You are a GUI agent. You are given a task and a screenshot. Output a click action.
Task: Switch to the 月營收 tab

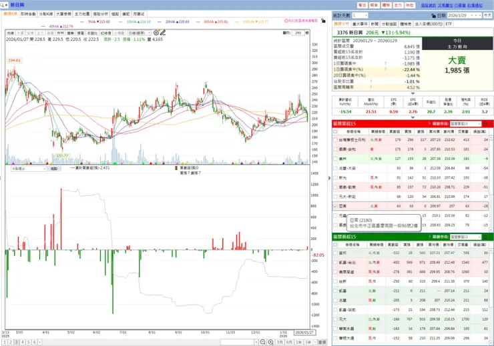(x=139, y=14)
